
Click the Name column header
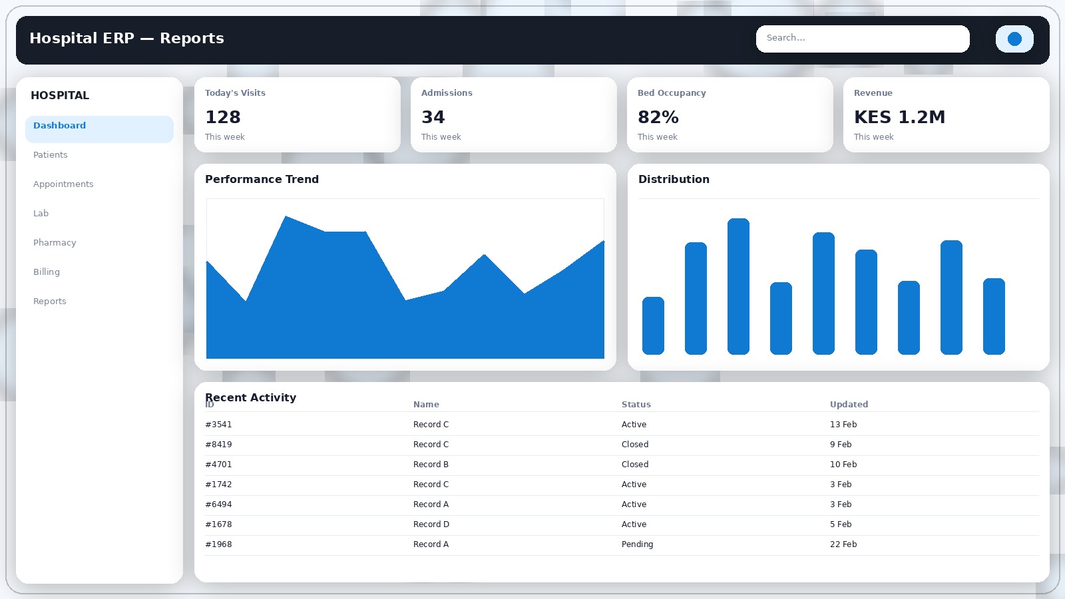tap(426, 405)
